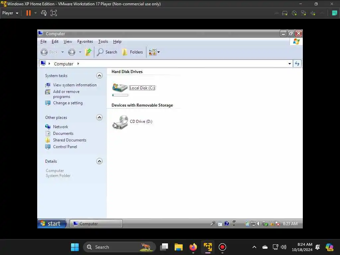The height and width of the screenshot is (255, 340).
Task: Click the Refresh button beside address bar
Action: (x=297, y=64)
